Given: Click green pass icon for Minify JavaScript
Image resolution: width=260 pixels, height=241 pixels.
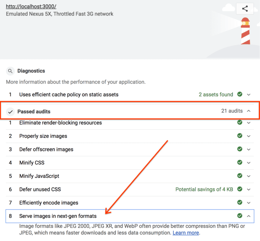Looking at the screenshot, I should click(x=240, y=176).
